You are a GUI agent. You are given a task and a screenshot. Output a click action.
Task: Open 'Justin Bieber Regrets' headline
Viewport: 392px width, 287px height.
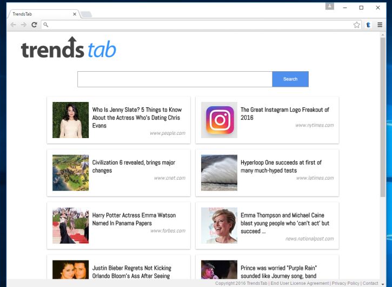click(x=132, y=272)
